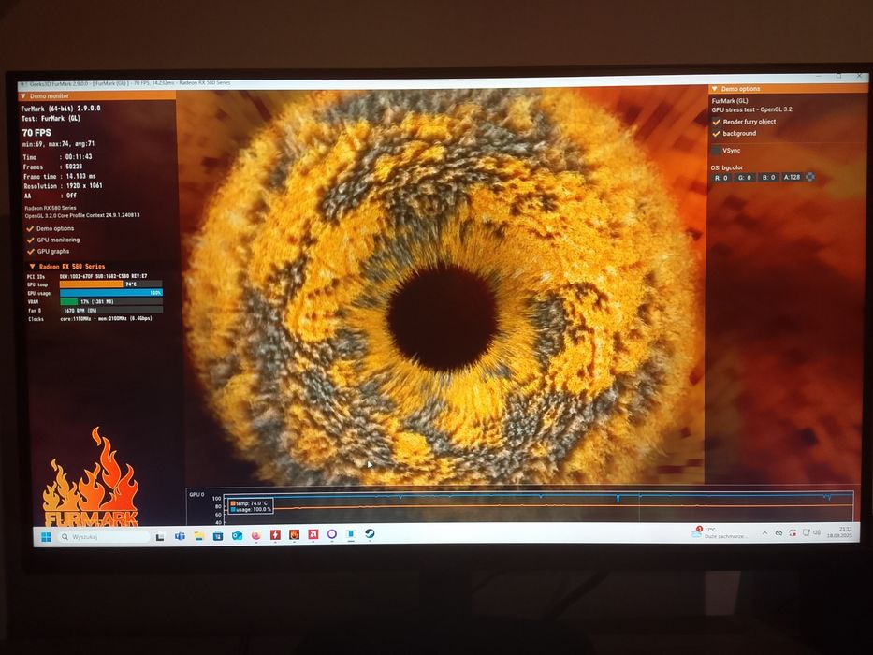Click the orange GPU temp bar
Viewport: 873px width, 655px height.
point(92,284)
